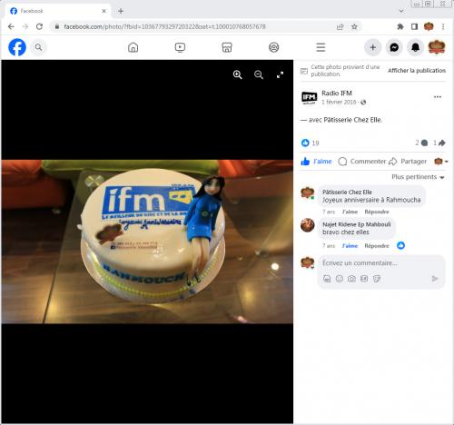Bookmark this page star icon
This screenshot has height=425, width=454.
[354, 26]
